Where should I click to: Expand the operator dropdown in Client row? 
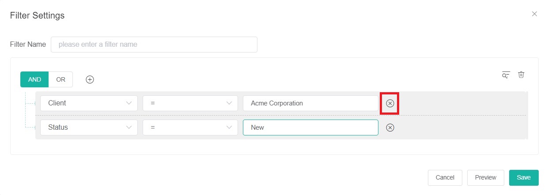190,103
